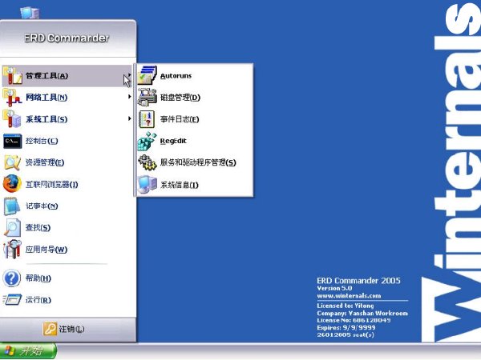
Task: Select 事件日志(E) from the submenu
Action: coord(195,119)
